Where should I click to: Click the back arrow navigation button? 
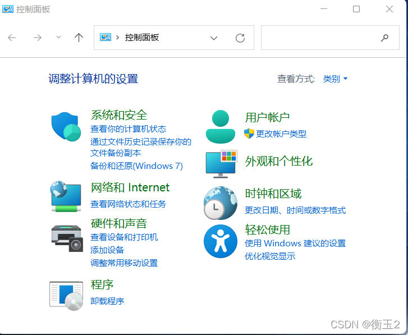(x=12, y=38)
